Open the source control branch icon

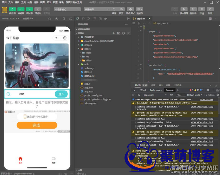point(88,19)
